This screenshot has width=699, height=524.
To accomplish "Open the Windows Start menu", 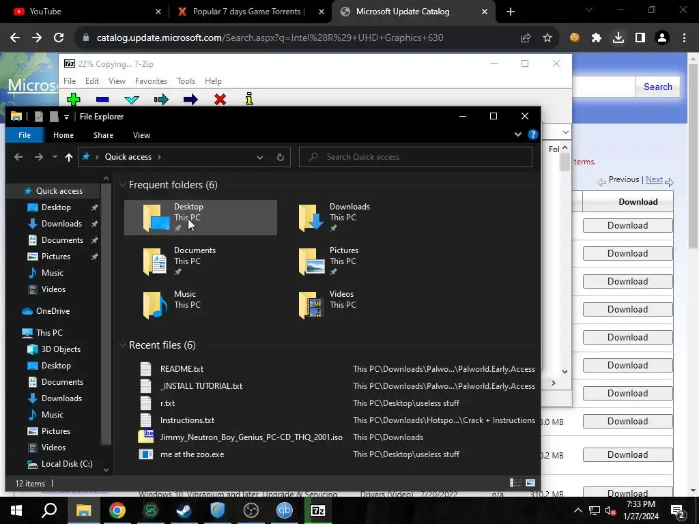I will pyautogui.click(x=16, y=510).
